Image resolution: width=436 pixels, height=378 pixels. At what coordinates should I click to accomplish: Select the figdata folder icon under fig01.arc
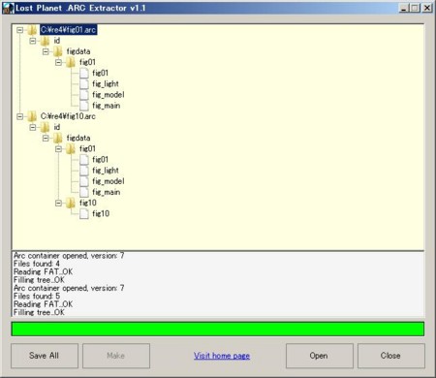(x=58, y=51)
